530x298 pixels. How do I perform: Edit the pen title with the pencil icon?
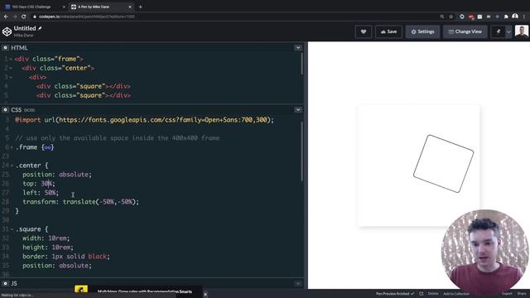(40, 28)
